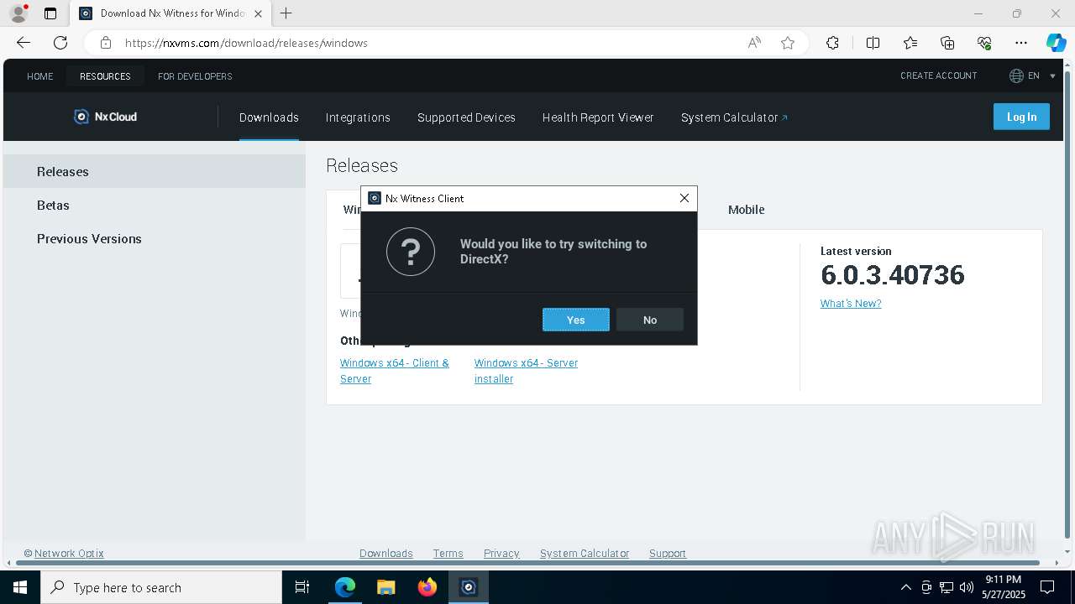Open the browser Extensions menu
Image resolution: width=1075 pixels, height=604 pixels.
(832, 43)
